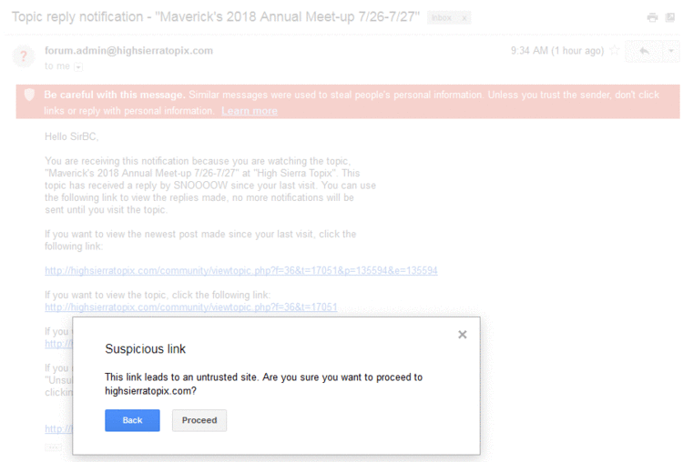The image size is (683, 462).
Task: Close the Suspicious link dialog with the X
Action: pyautogui.click(x=462, y=335)
